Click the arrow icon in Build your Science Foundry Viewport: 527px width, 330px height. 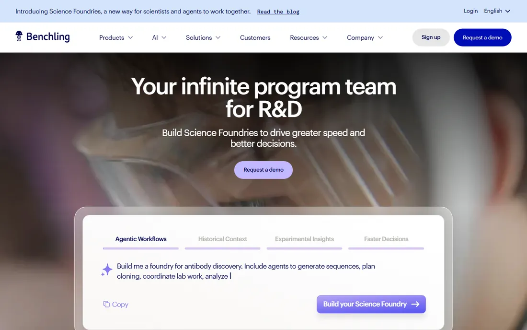coord(415,304)
